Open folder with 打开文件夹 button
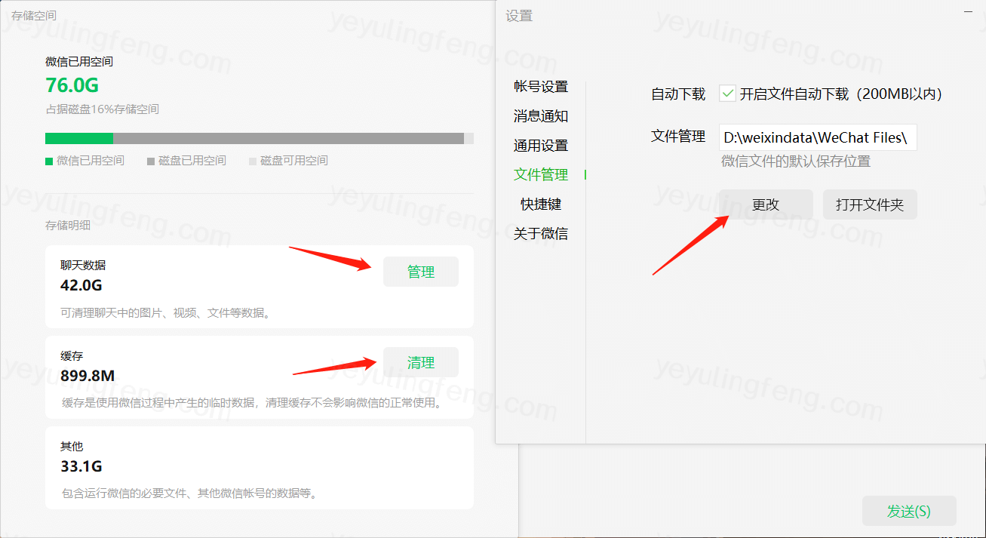986x538 pixels. click(x=870, y=204)
